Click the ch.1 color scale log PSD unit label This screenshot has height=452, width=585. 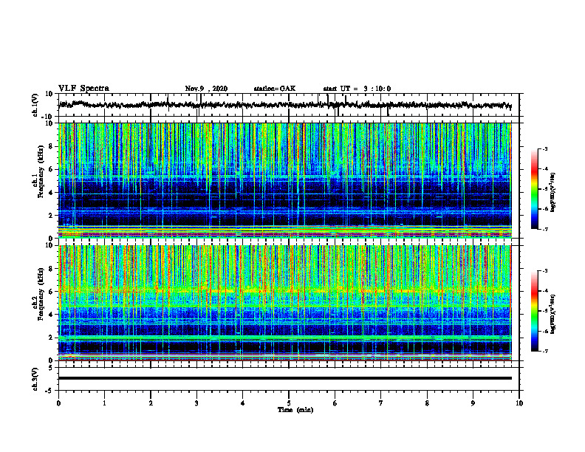point(554,192)
